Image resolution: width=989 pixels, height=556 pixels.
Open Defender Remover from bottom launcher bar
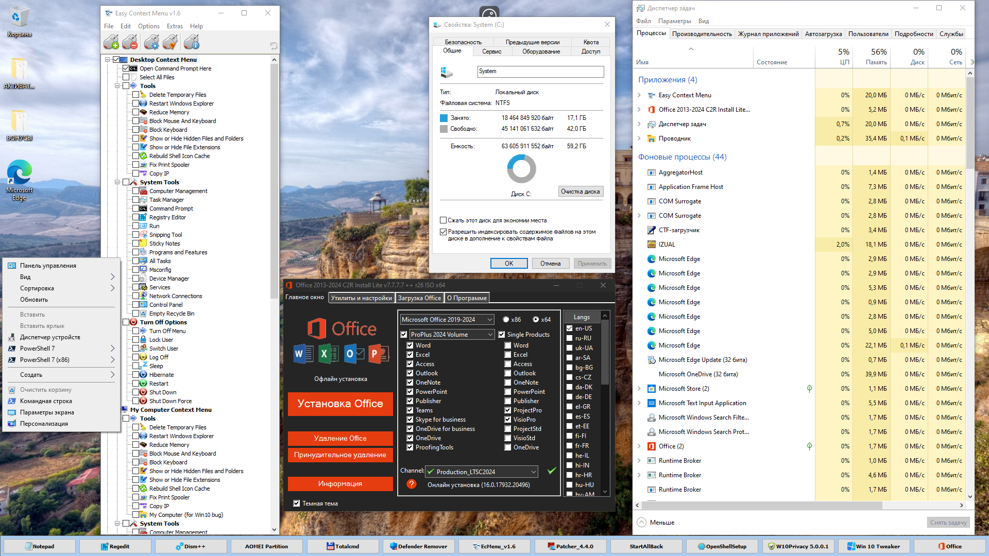tap(419, 546)
